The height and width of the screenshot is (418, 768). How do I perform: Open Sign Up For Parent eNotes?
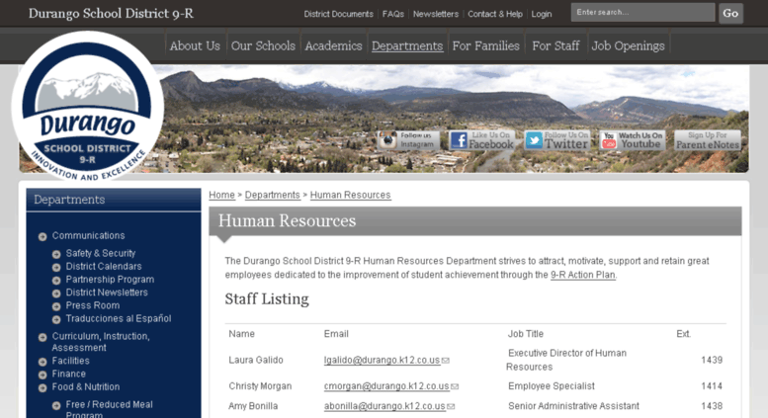708,140
